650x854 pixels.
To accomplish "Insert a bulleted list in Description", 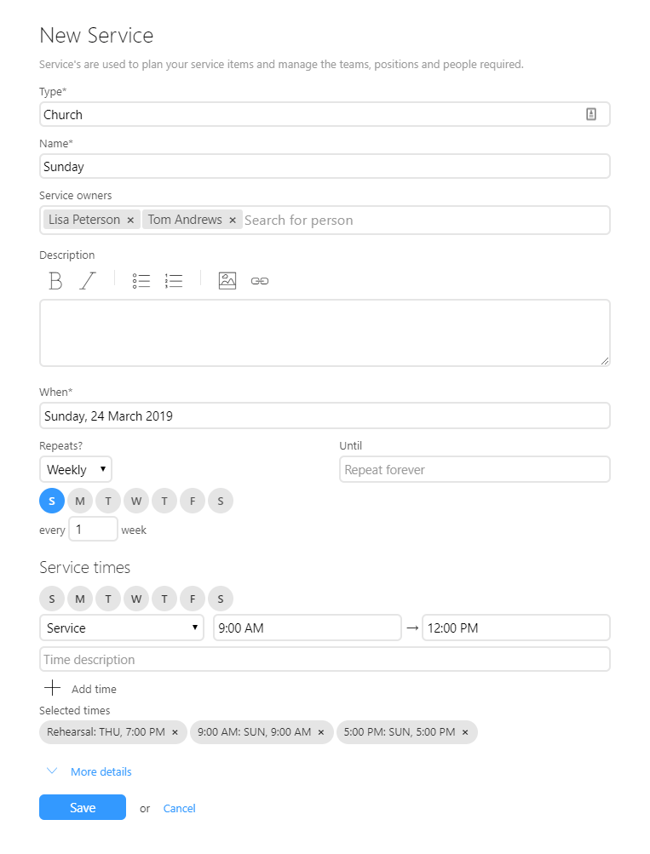I will 141,281.
